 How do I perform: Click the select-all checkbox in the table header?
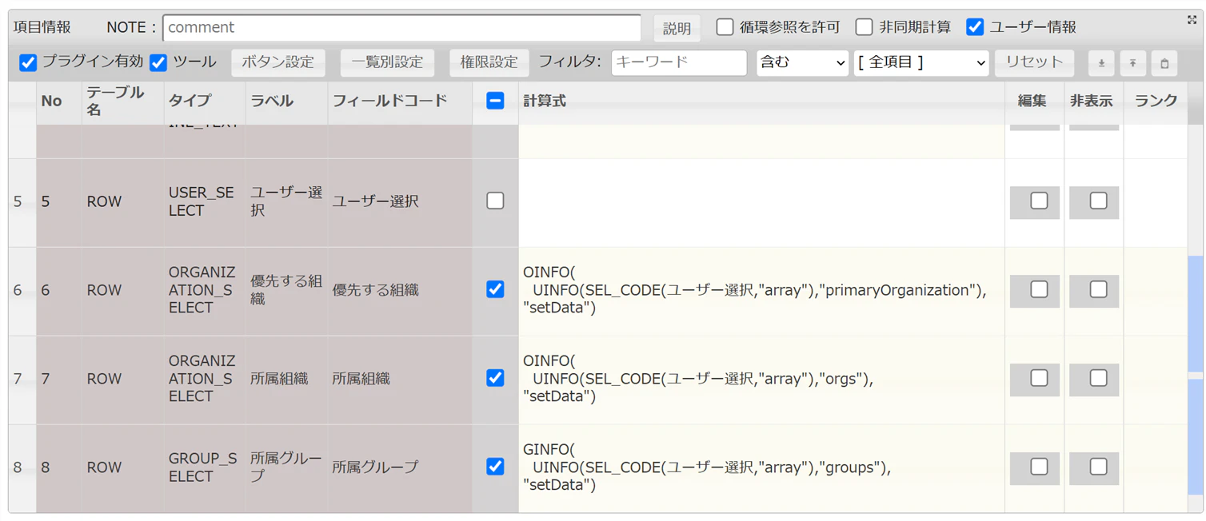495,101
